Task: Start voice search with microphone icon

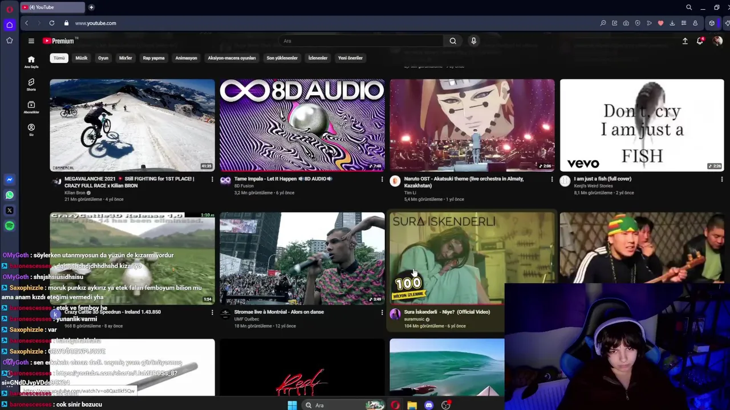Action: tap(473, 41)
